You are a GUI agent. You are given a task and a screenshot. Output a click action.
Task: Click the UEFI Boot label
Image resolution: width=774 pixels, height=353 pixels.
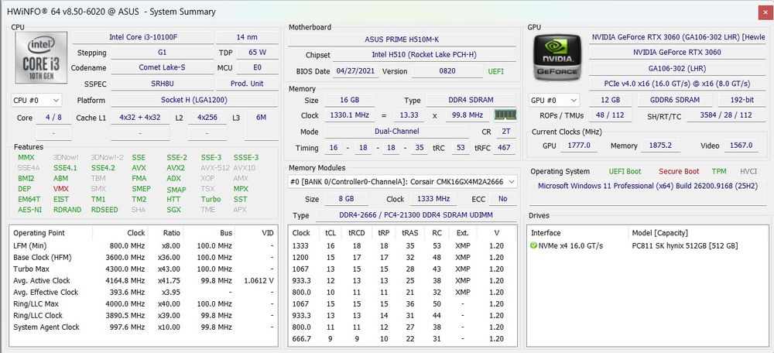[625, 171]
